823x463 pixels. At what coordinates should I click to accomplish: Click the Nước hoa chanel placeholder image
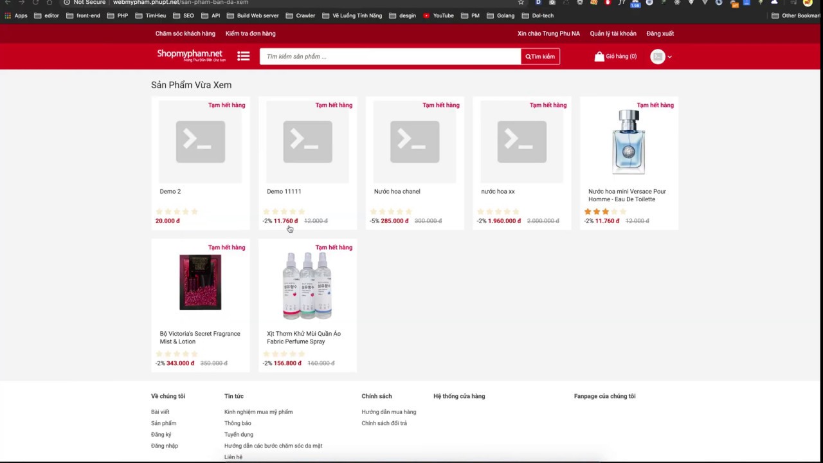coord(415,141)
